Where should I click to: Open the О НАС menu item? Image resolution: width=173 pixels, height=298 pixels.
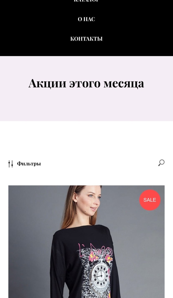coord(86,19)
